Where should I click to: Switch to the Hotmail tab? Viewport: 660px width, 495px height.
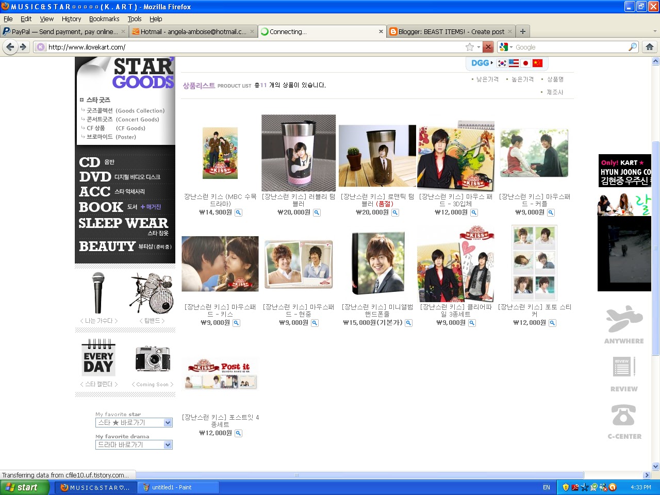click(193, 31)
